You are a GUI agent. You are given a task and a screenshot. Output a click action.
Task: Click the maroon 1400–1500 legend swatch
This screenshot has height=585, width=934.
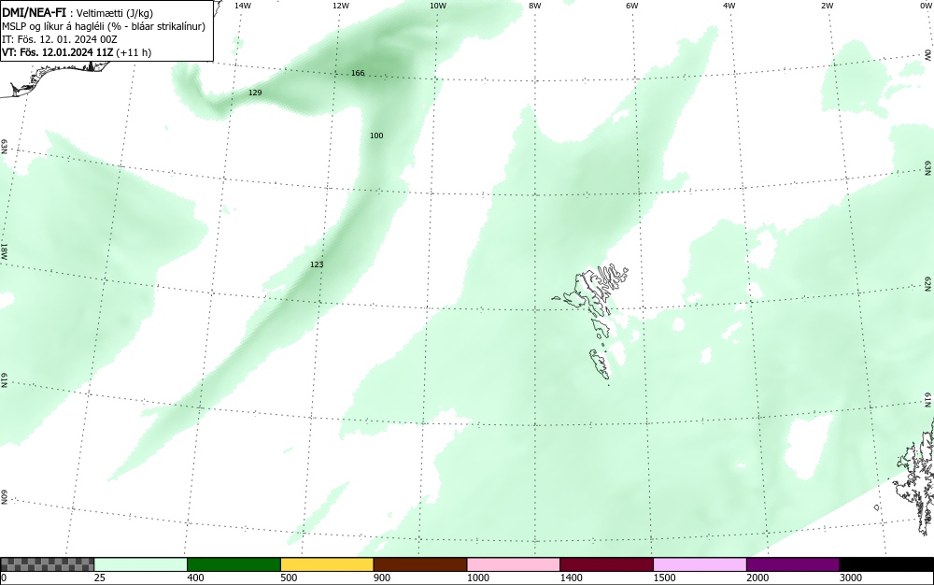(606, 564)
